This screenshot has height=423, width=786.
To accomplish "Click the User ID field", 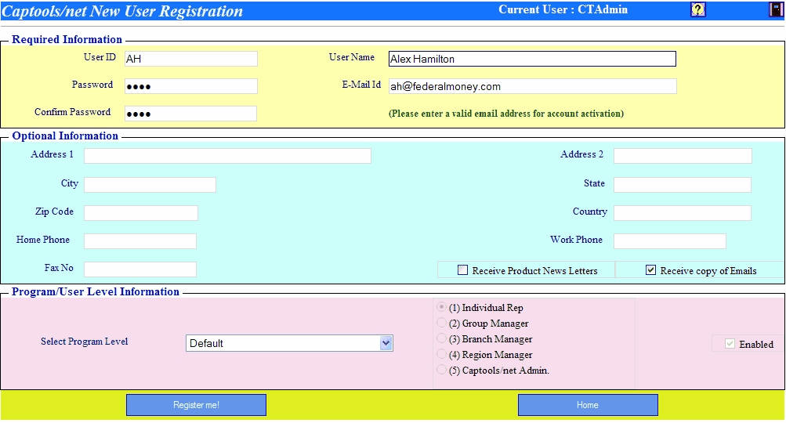I will 190,59.
